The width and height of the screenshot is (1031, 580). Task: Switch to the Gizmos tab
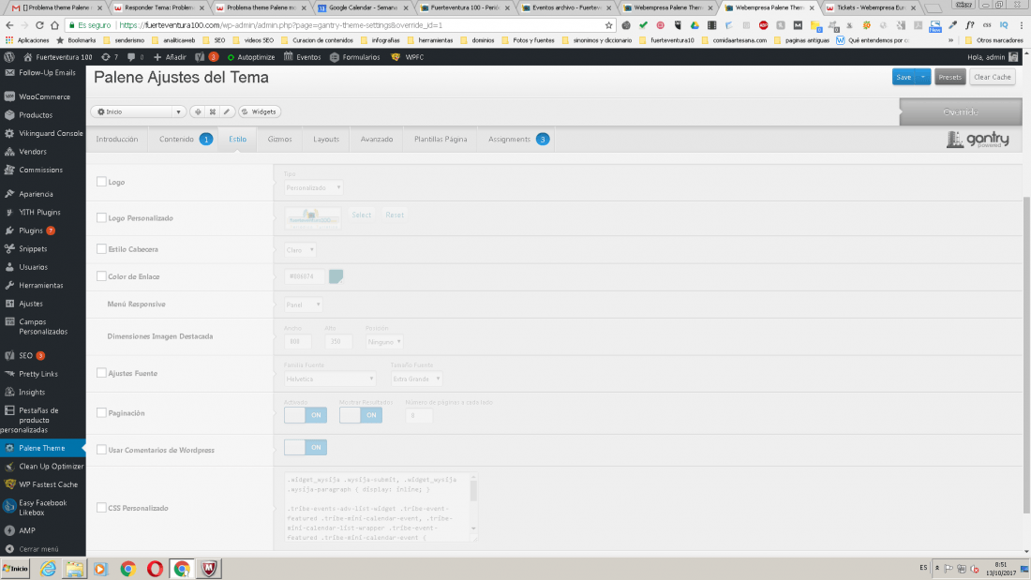tap(279, 140)
